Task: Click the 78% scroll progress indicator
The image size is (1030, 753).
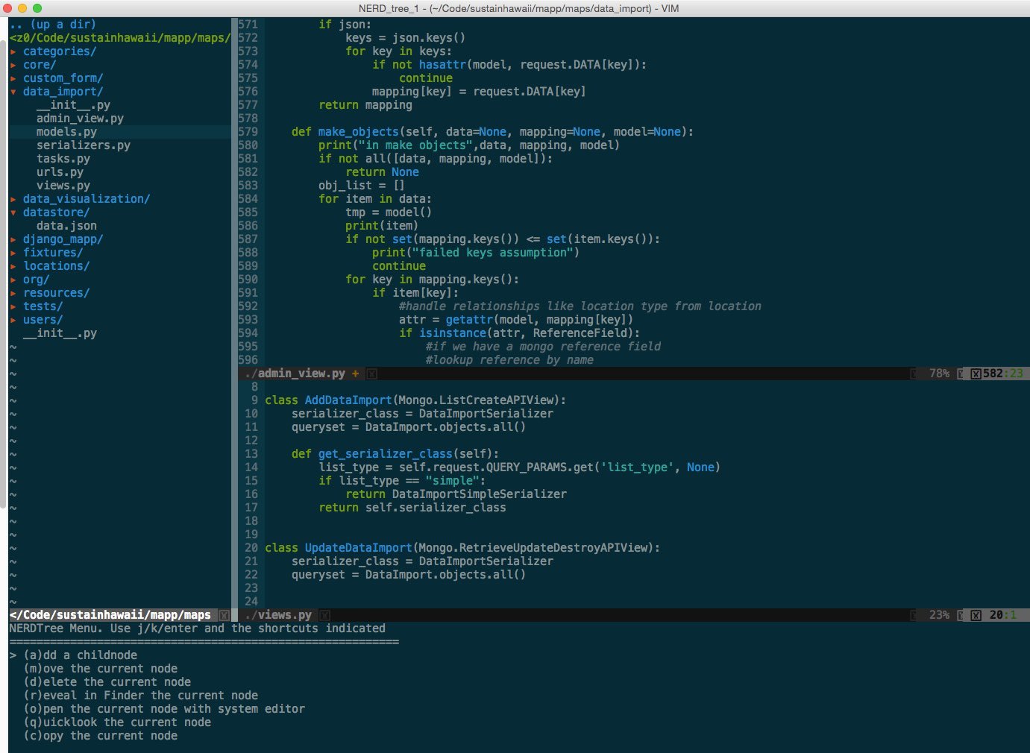Action: pos(938,374)
